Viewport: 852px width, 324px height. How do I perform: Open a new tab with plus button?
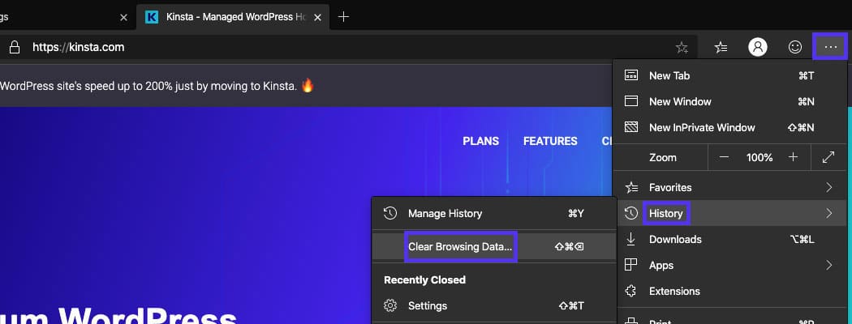point(343,16)
